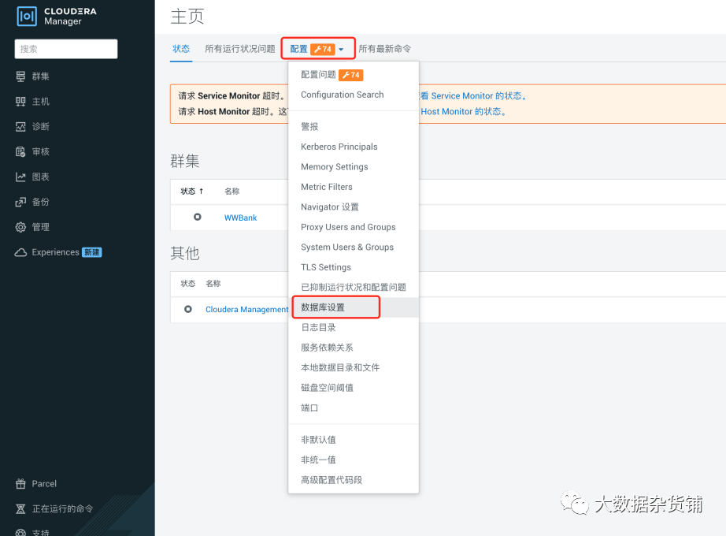Click the 名称 header in 群集 table
The width and height of the screenshot is (726, 536).
point(232,191)
